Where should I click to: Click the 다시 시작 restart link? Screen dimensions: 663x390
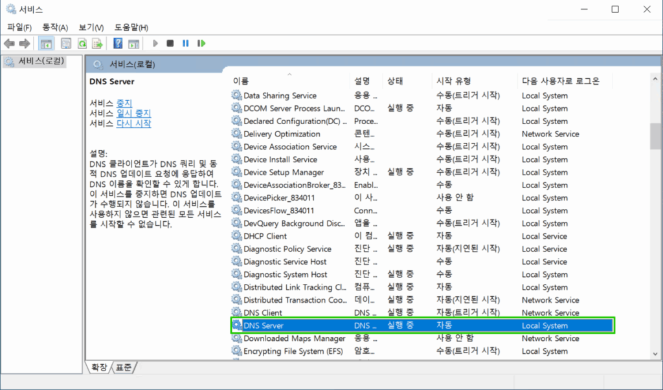[133, 124]
